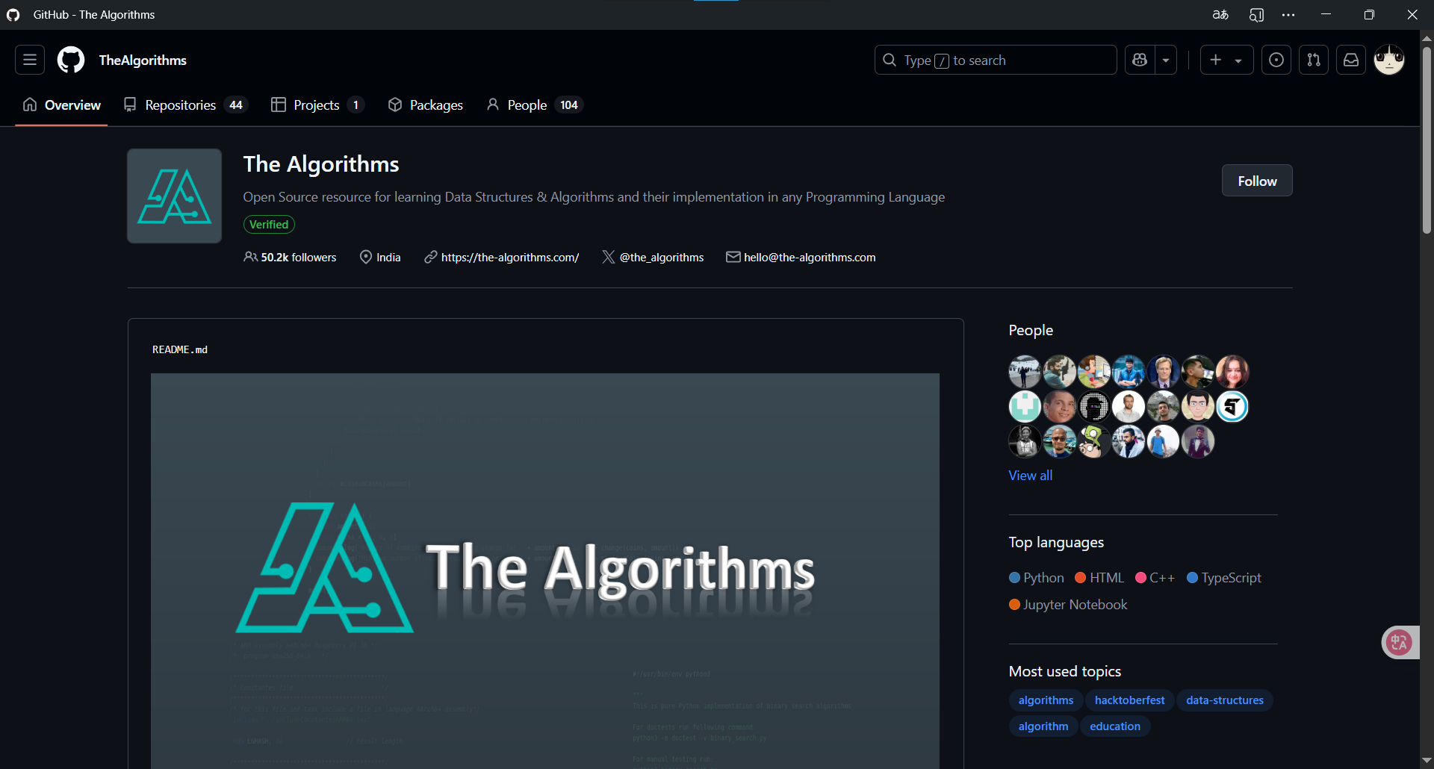
Task: Click the India location text
Action: (x=388, y=257)
